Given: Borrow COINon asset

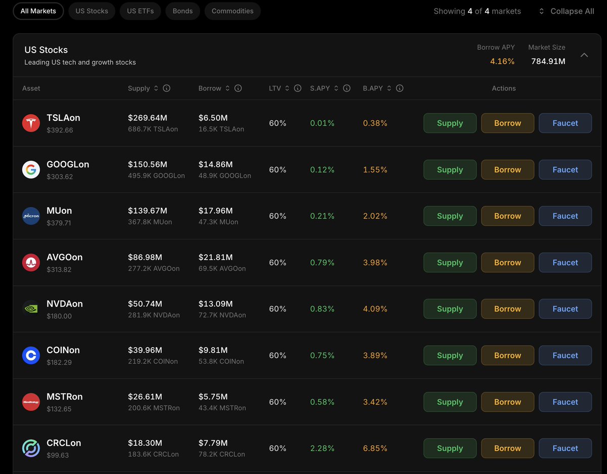Looking at the screenshot, I should click(x=507, y=355).
